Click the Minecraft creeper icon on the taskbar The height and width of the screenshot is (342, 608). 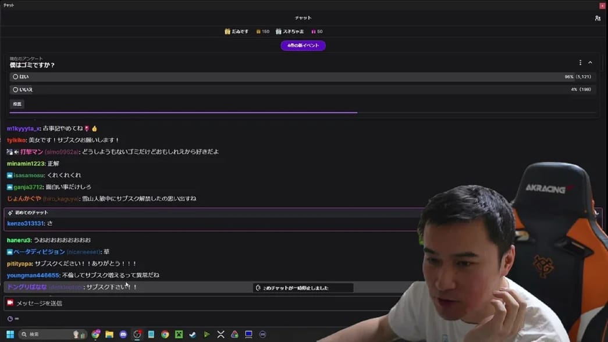tap(179, 334)
